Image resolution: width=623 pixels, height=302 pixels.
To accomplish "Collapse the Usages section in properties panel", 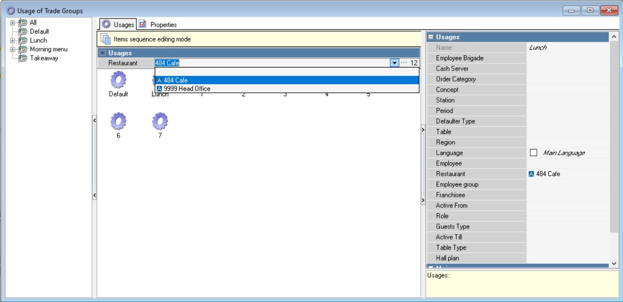I will tap(431, 37).
